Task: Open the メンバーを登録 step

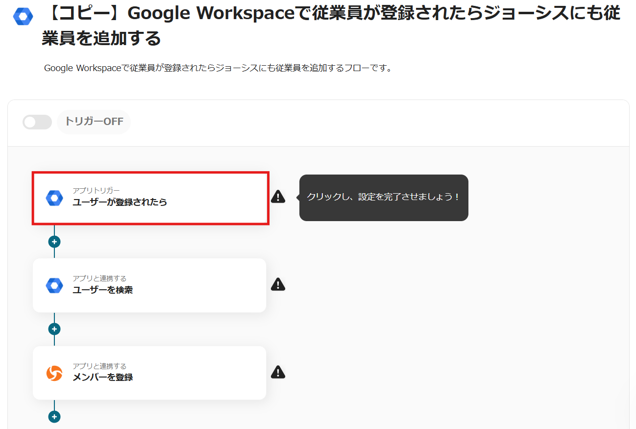Action: [149, 373]
